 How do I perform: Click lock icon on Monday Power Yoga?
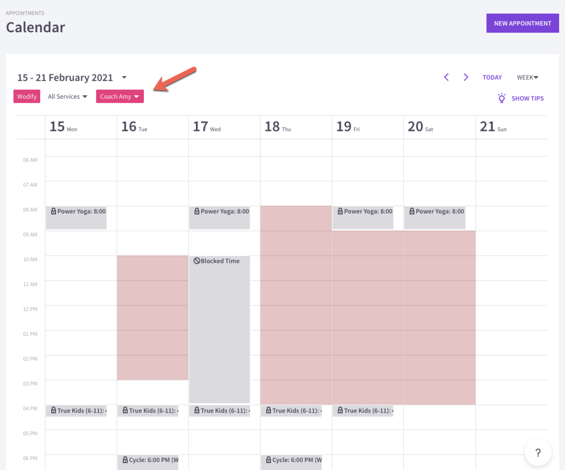coord(53,211)
